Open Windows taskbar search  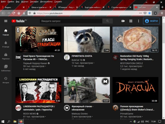click(9, 122)
